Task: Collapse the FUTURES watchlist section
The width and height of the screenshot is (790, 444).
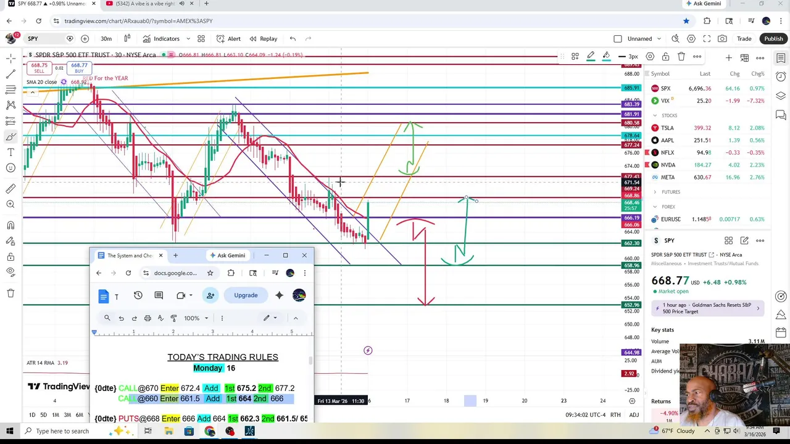Action: click(655, 192)
